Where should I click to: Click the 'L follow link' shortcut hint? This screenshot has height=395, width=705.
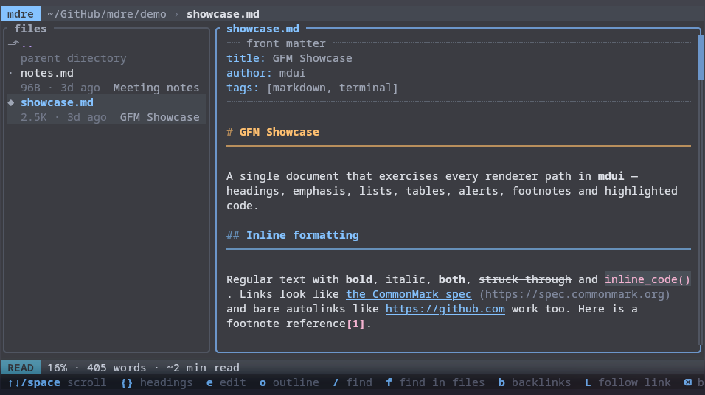(x=628, y=382)
